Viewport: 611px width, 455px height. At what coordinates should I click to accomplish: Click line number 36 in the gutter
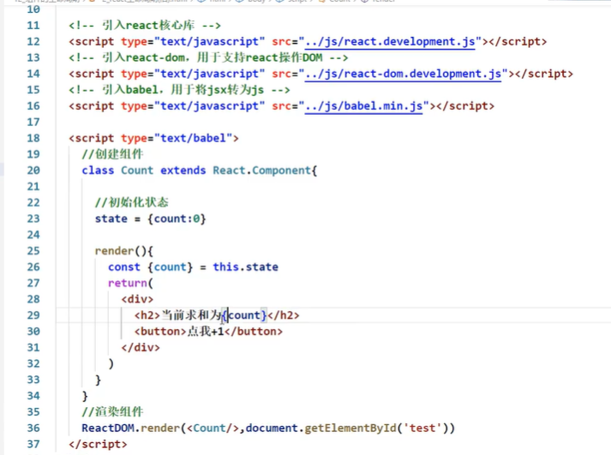point(33,428)
